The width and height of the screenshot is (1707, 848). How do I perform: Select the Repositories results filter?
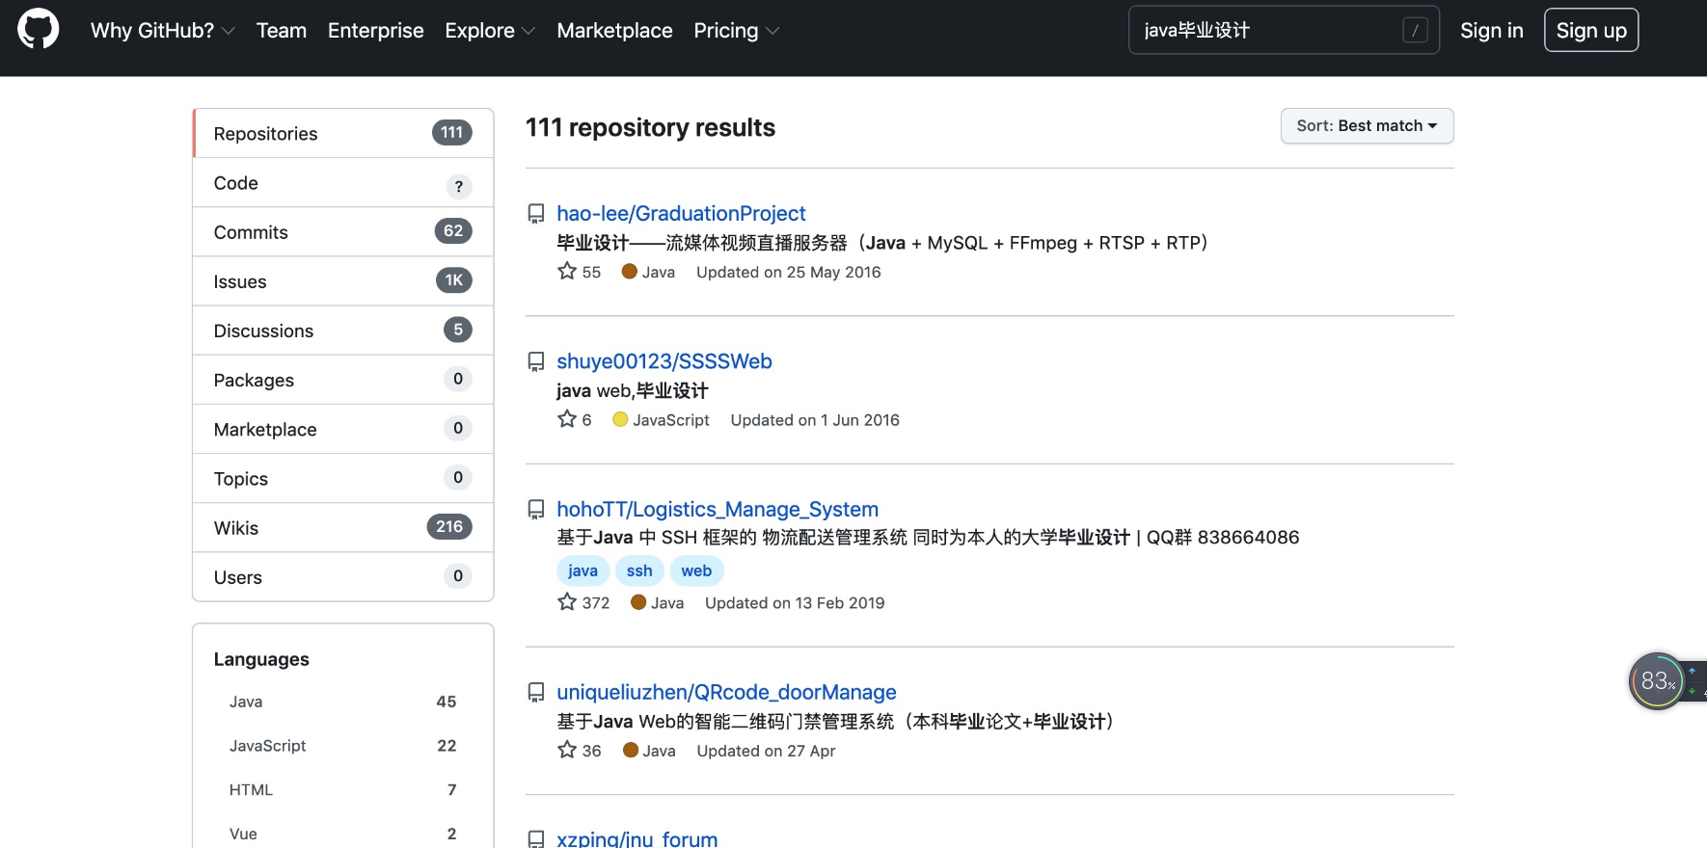click(x=343, y=133)
